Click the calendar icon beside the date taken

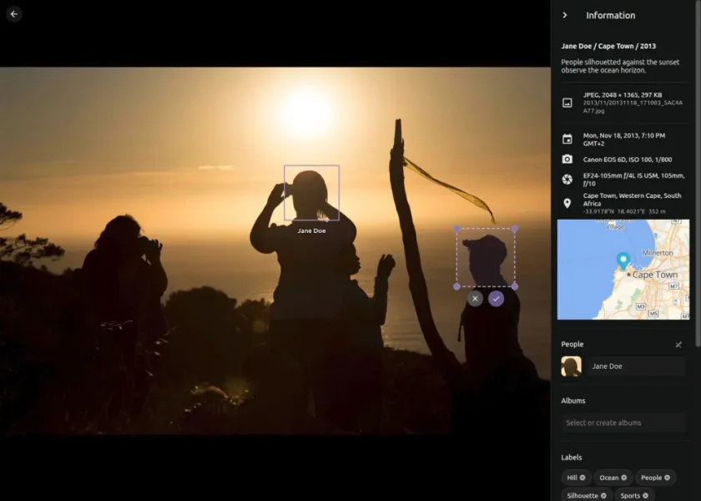567,139
